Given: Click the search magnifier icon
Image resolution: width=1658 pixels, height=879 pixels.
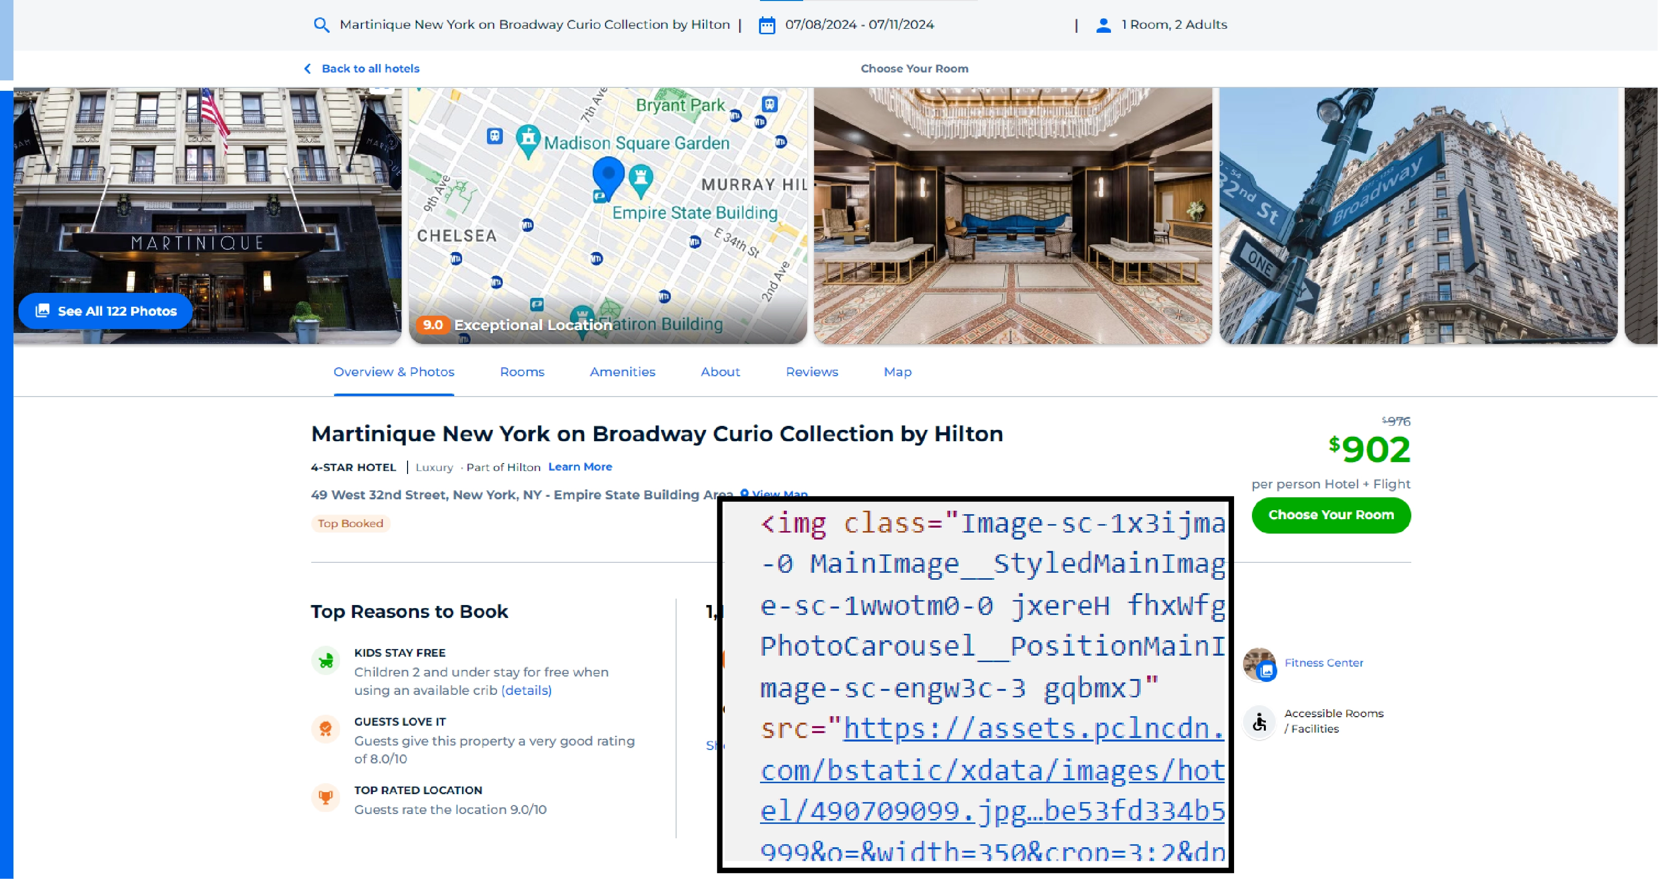Looking at the screenshot, I should point(322,24).
